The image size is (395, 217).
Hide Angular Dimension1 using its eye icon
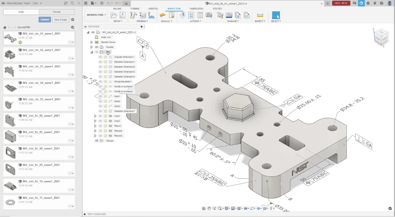[x=100, y=57]
